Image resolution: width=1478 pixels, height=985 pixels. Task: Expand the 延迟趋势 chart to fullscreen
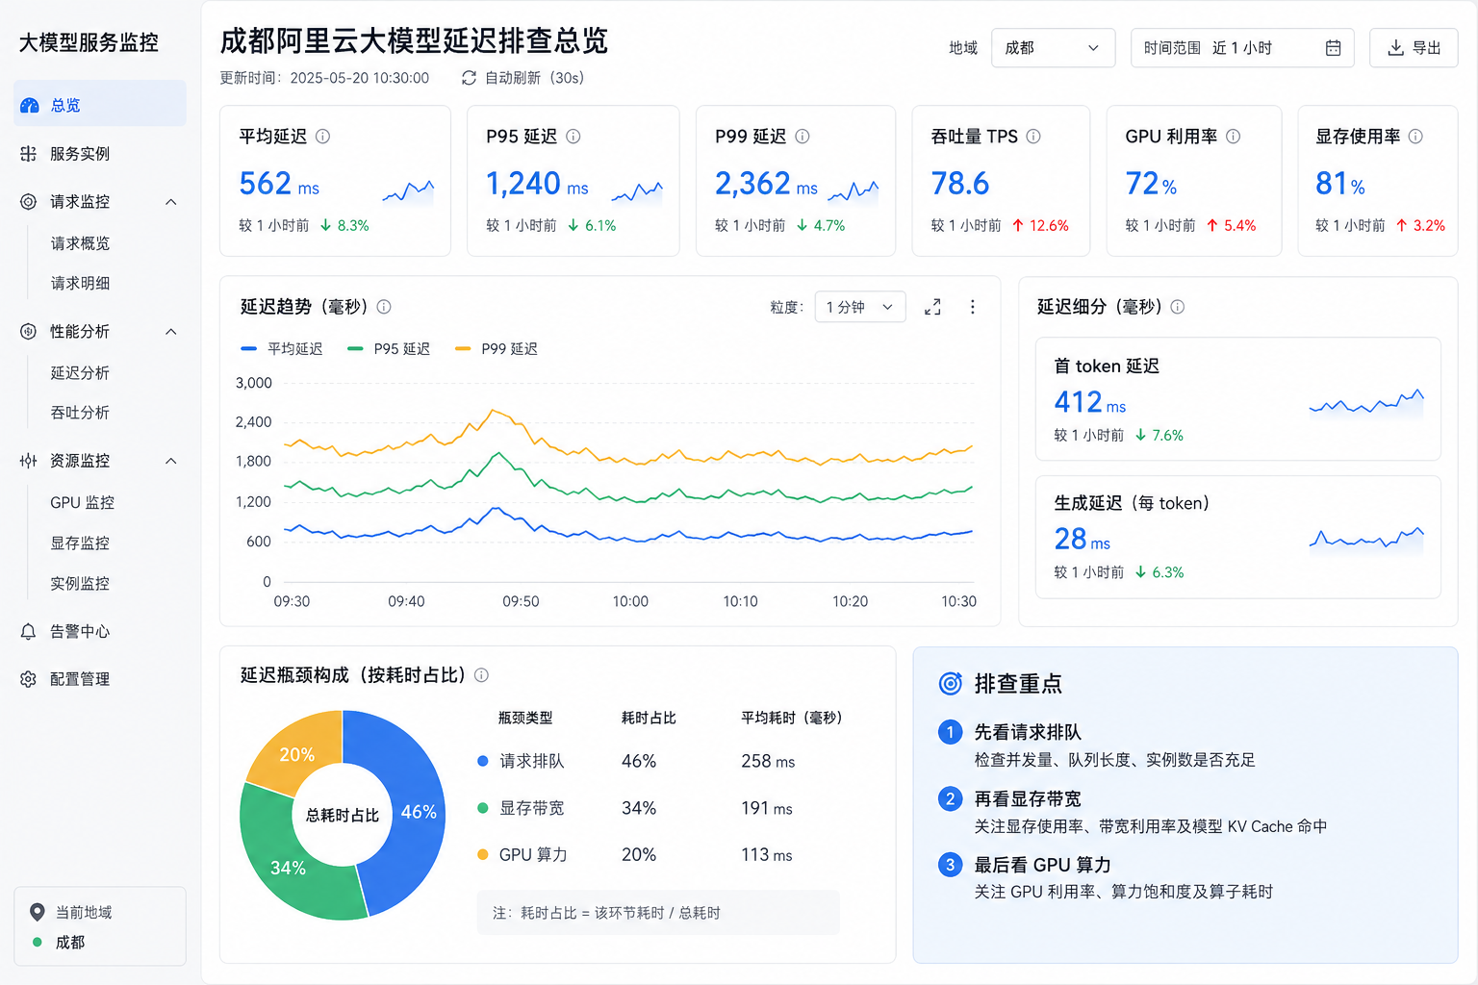932,307
